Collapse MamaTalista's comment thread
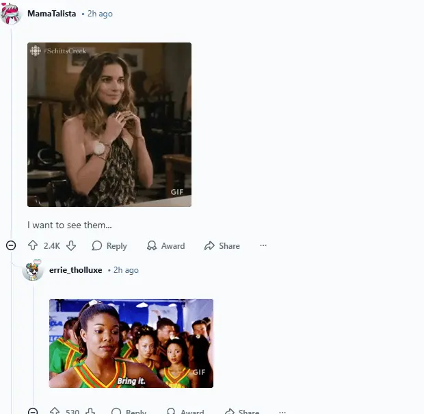The image size is (424, 414). coord(11,245)
